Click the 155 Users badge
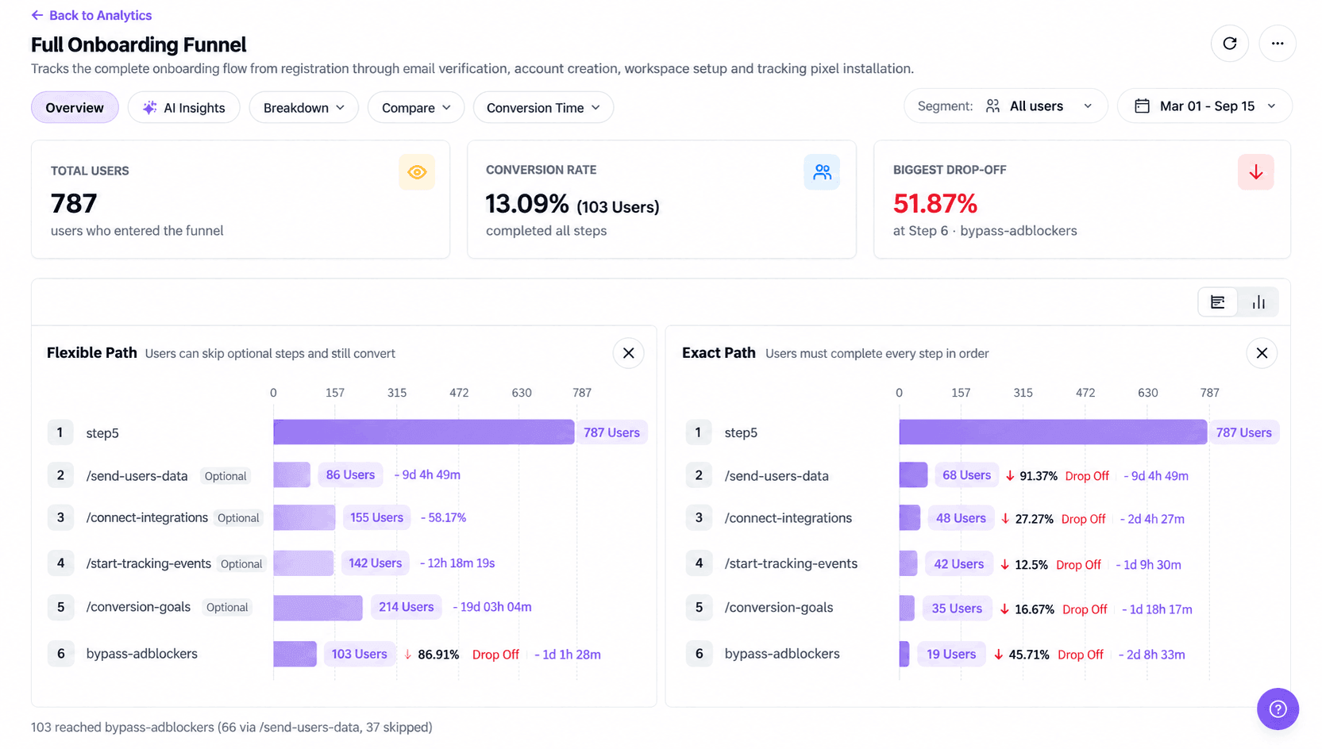Viewport: 1322px width, 749px height. click(376, 517)
